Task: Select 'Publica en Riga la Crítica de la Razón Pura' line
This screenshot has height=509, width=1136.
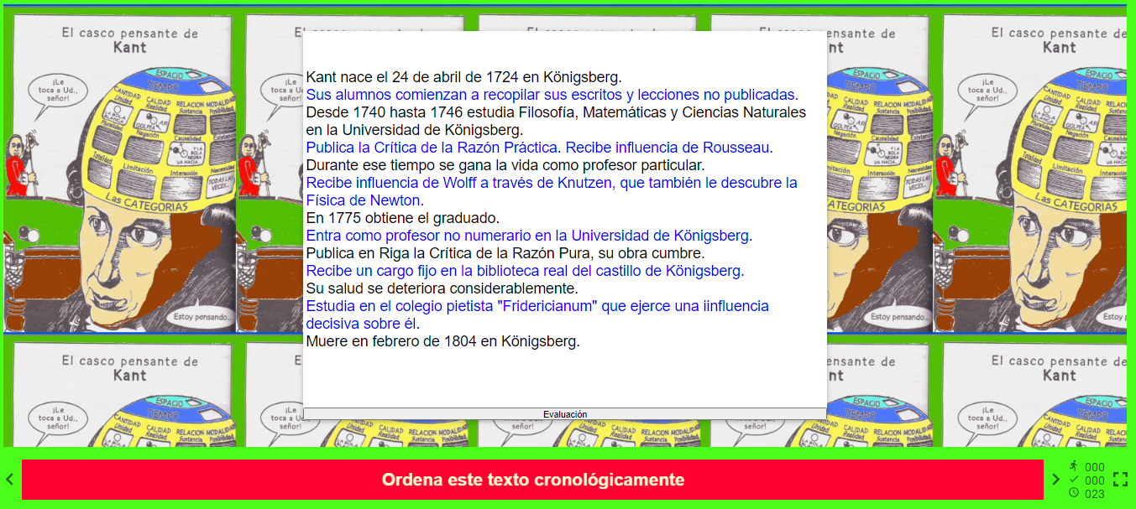Action: coord(505,253)
